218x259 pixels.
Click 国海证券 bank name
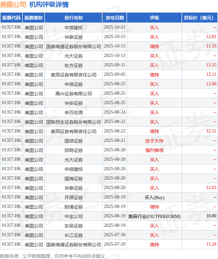pos(74,178)
